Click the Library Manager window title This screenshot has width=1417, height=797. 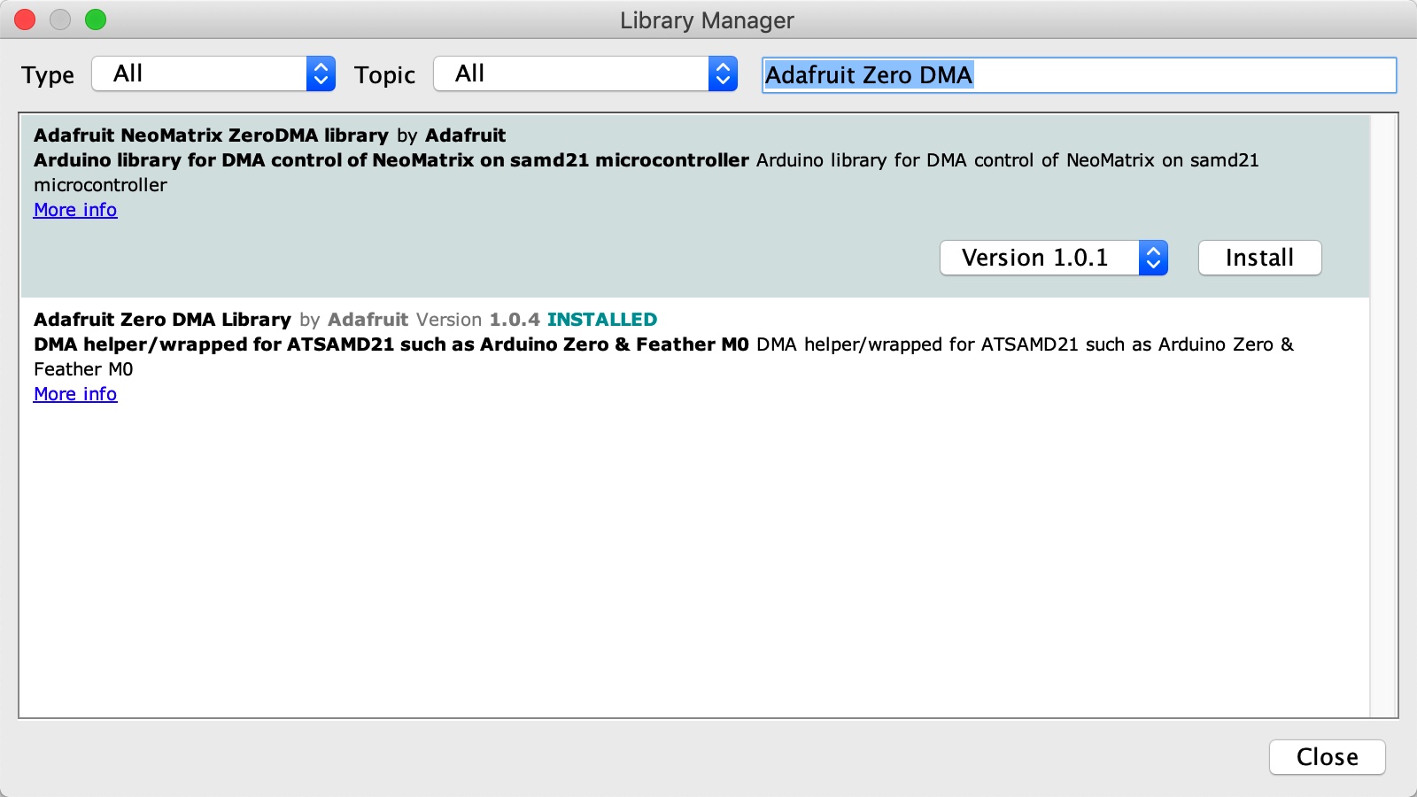pos(707,20)
